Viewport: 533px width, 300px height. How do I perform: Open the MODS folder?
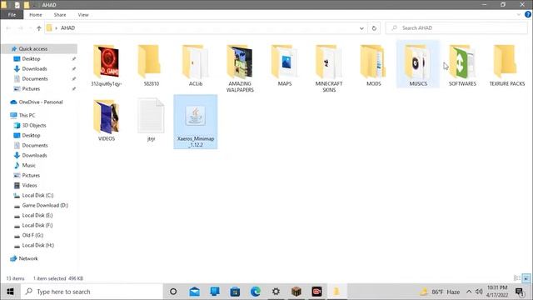click(x=374, y=66)
